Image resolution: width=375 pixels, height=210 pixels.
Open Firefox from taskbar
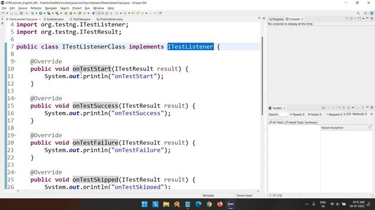(220, 204)
